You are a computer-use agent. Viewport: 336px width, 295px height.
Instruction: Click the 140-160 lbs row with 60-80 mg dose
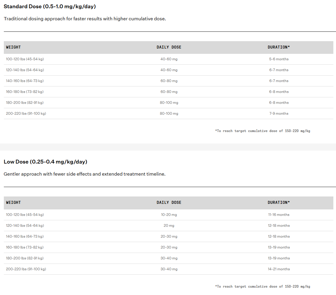pos(168,81)
